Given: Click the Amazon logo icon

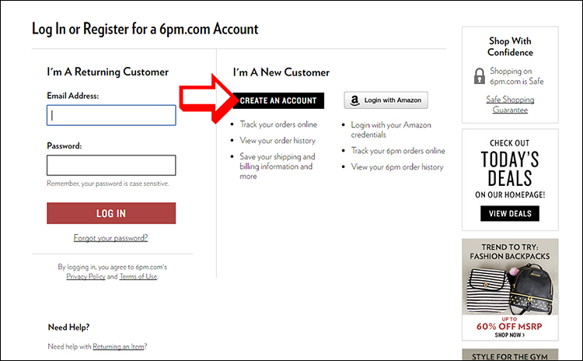Looking at the screenshot, I should [354, 100].
